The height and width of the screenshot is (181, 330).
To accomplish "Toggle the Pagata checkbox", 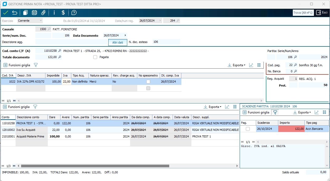I will (x=95, y=57).
